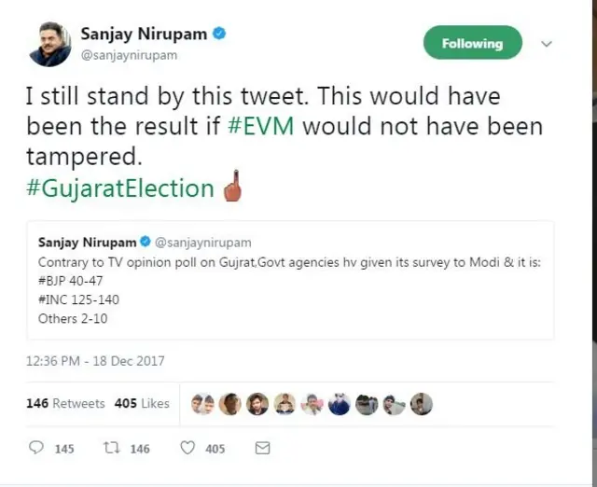The height and width of the screenshot is (487, 597).
Task: Click the first liker avatar thumbnail
Action: [x=202, y=404]
